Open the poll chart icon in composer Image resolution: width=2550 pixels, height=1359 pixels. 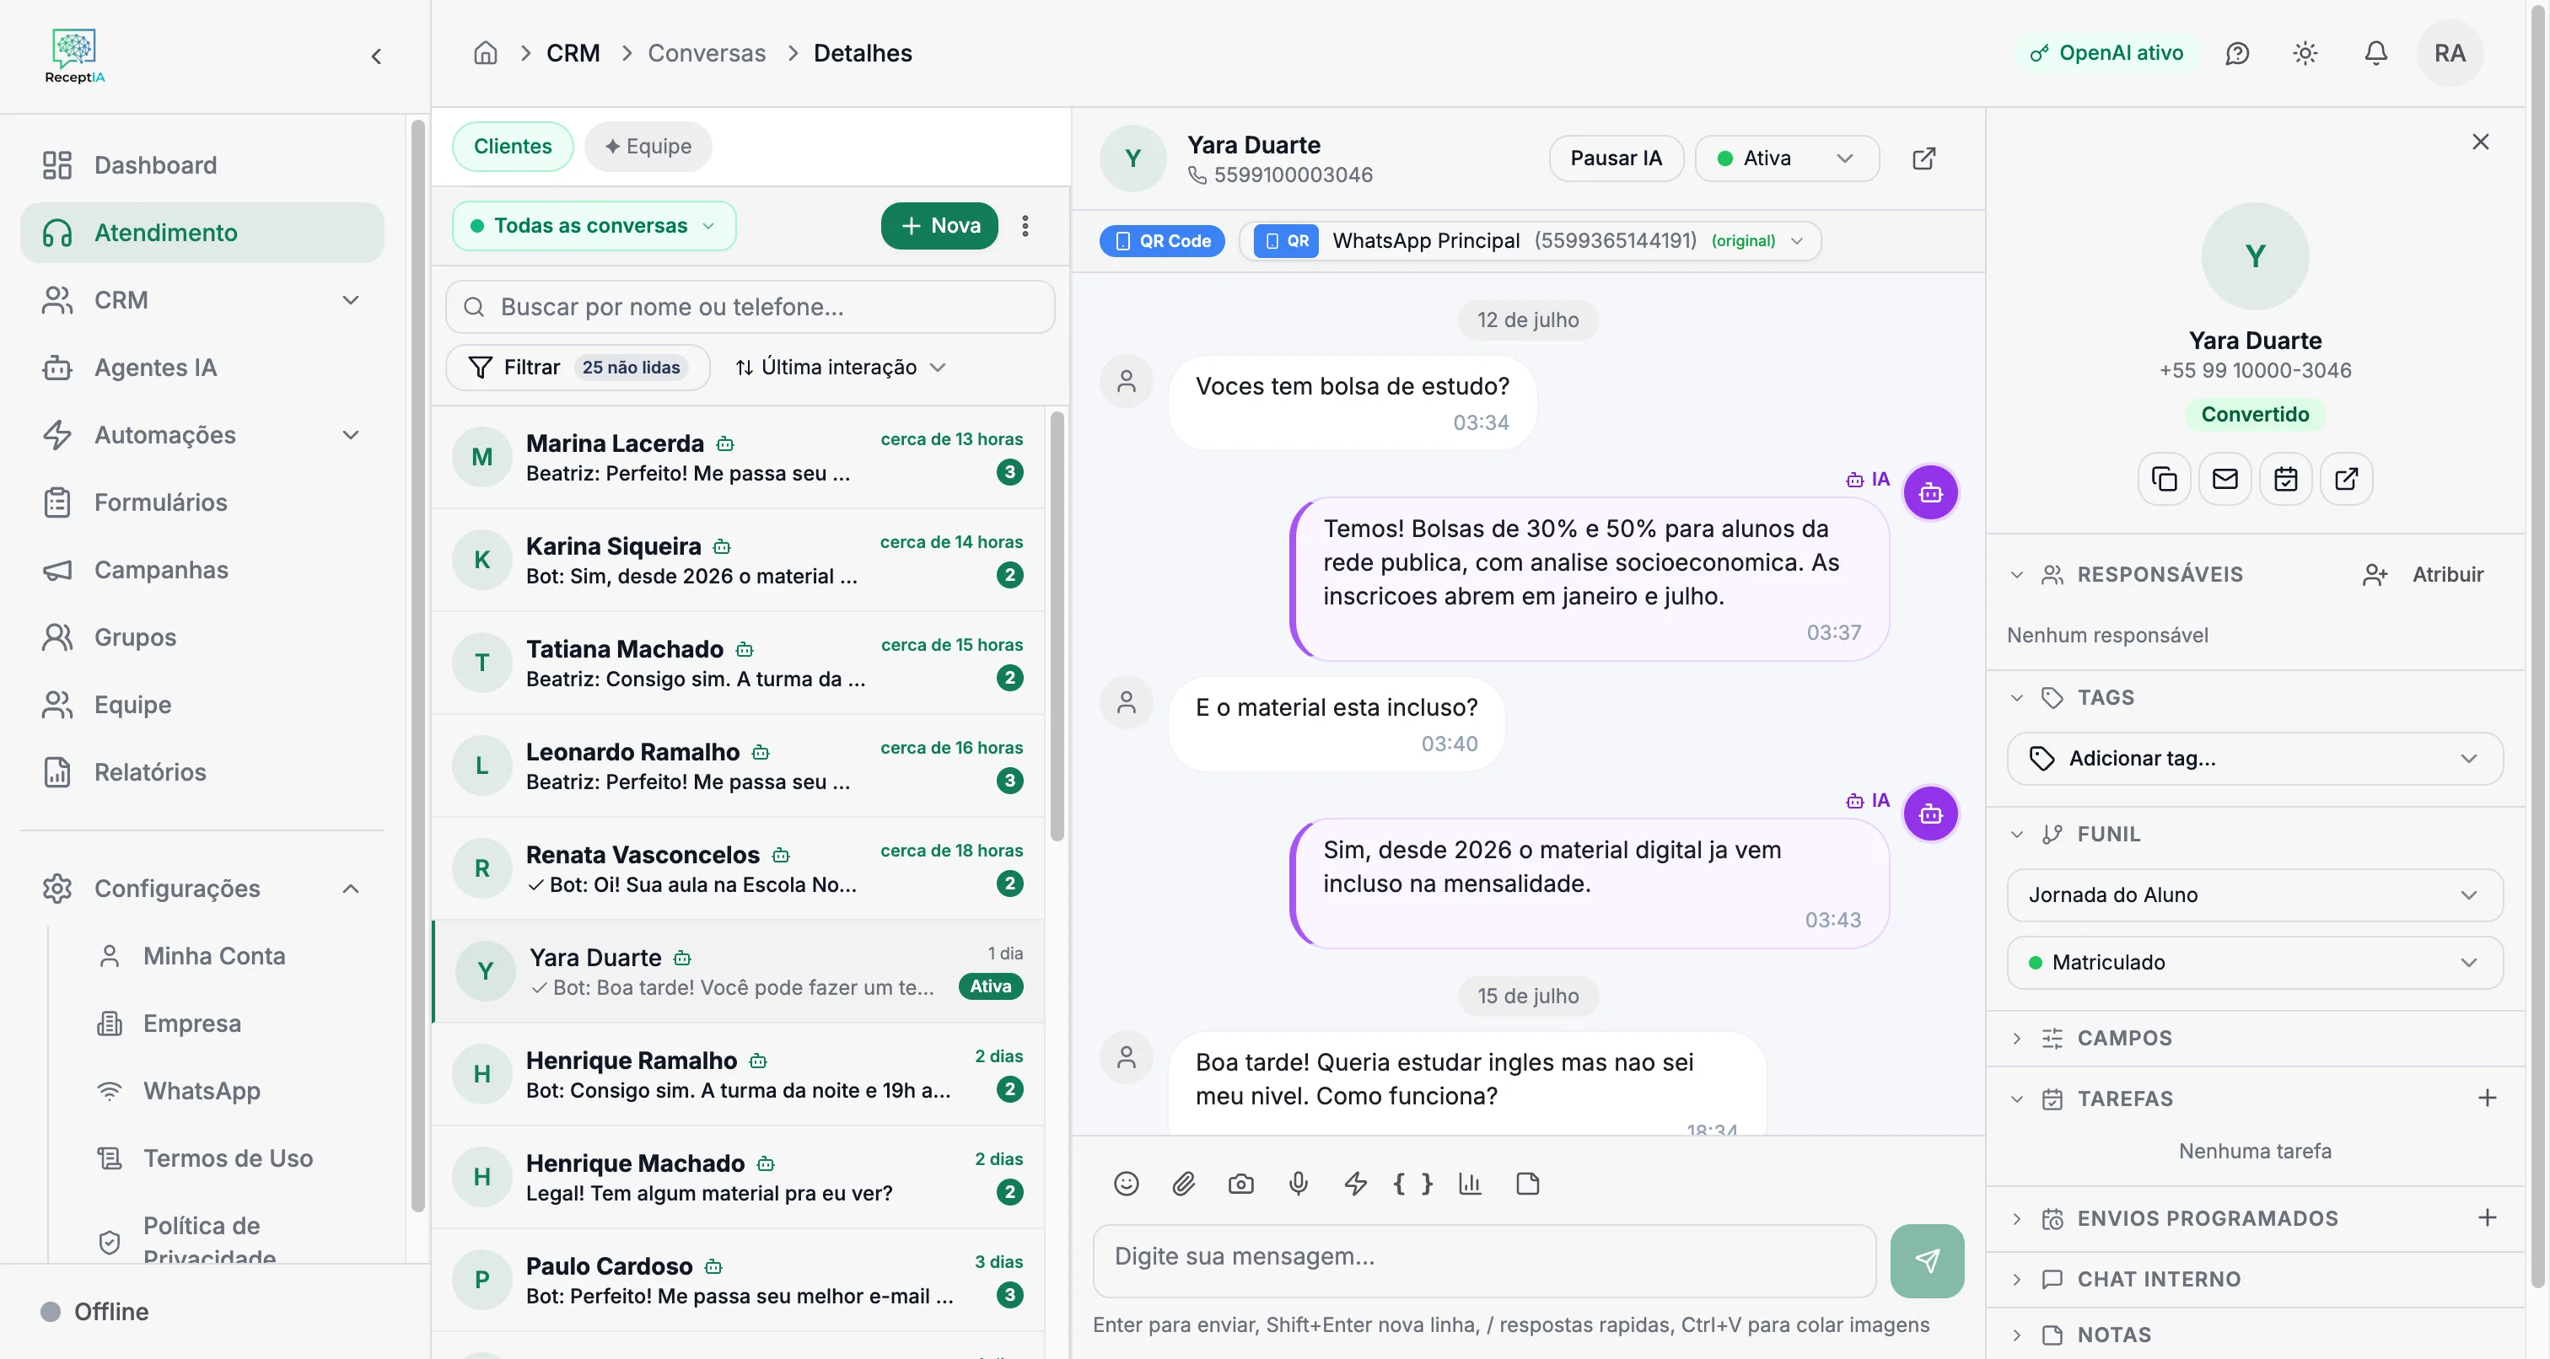pos(1470,1184)
